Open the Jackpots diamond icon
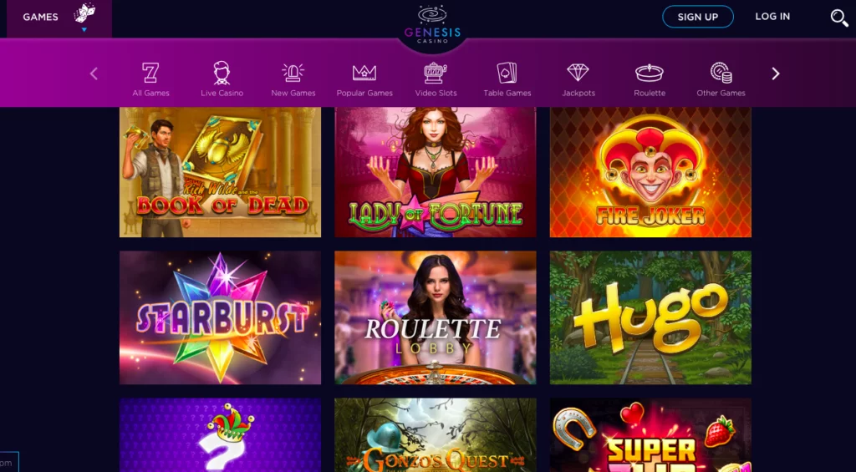 click(578, 73)
